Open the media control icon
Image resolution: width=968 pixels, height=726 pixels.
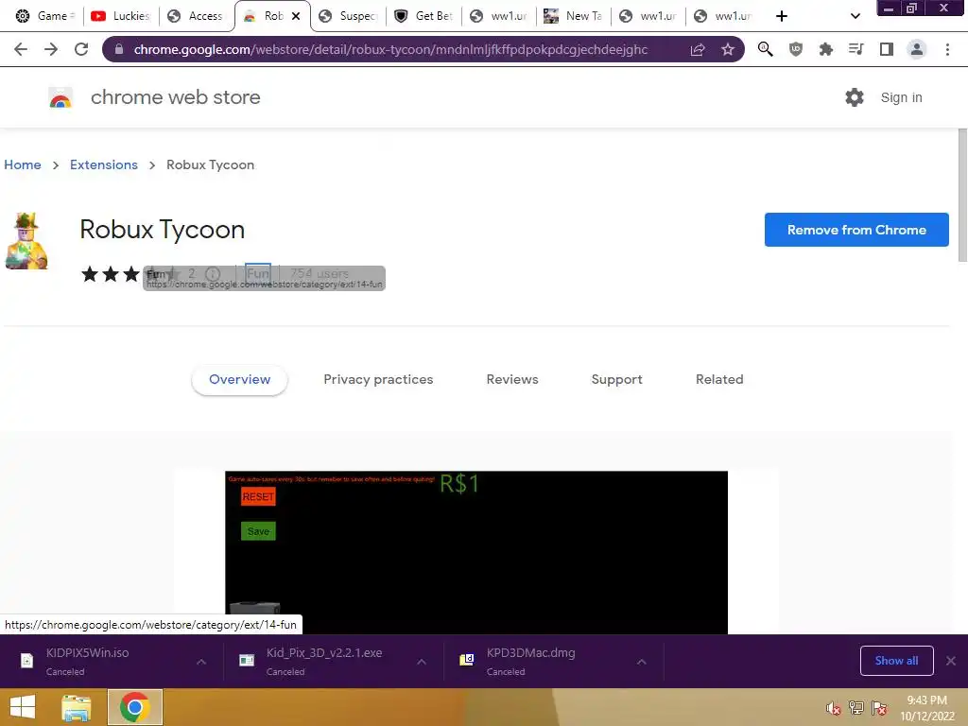pyautogui.click(x=856, y=49)
